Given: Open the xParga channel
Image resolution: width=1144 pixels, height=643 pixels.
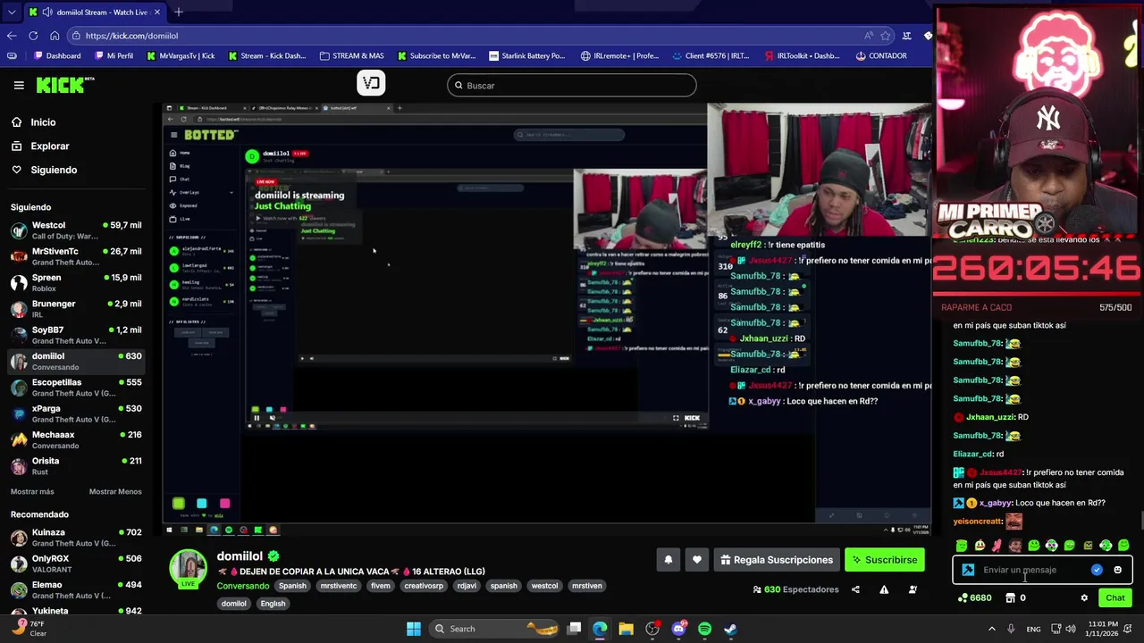Looking at the screenshot, I should [x=76, y=413].
